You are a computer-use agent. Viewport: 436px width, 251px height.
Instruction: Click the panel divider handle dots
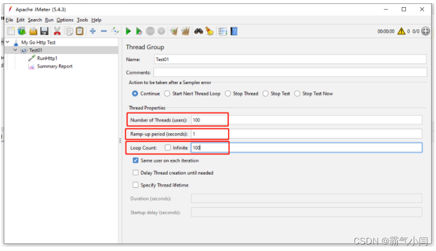pyautogui.click(x=120, y=141)
